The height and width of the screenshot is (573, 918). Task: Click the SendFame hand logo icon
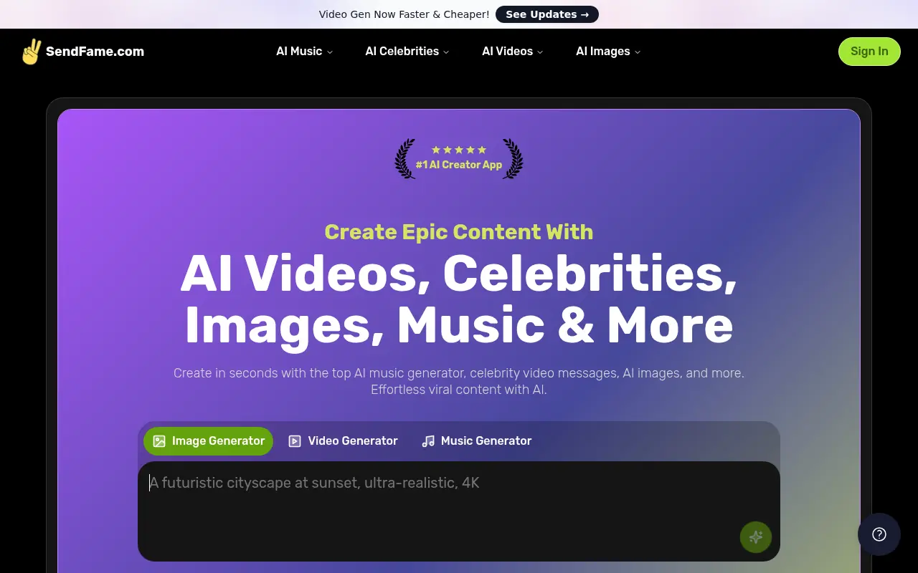(32, 51)
